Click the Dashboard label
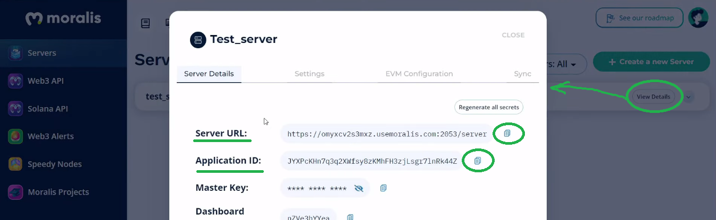The image size is (716, 220). [220, 212]
